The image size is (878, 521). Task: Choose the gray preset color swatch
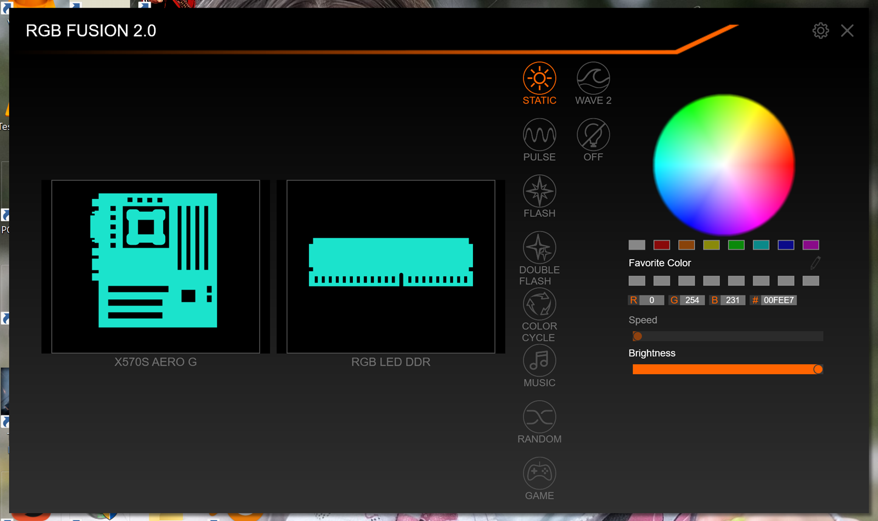point(637,245)
